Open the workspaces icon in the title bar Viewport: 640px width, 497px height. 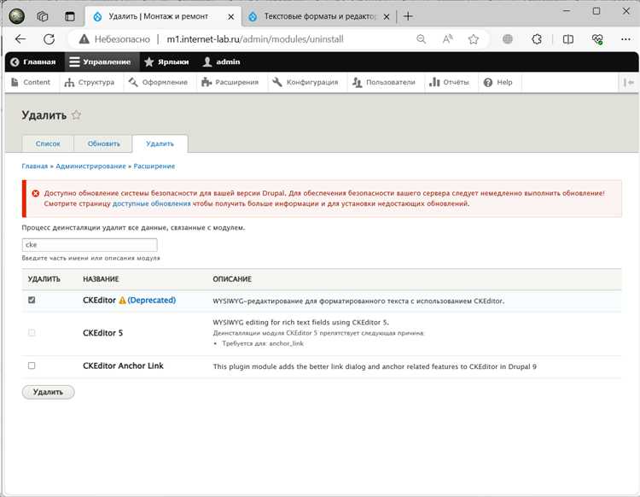pyautogui.click(x=43, y=16)
